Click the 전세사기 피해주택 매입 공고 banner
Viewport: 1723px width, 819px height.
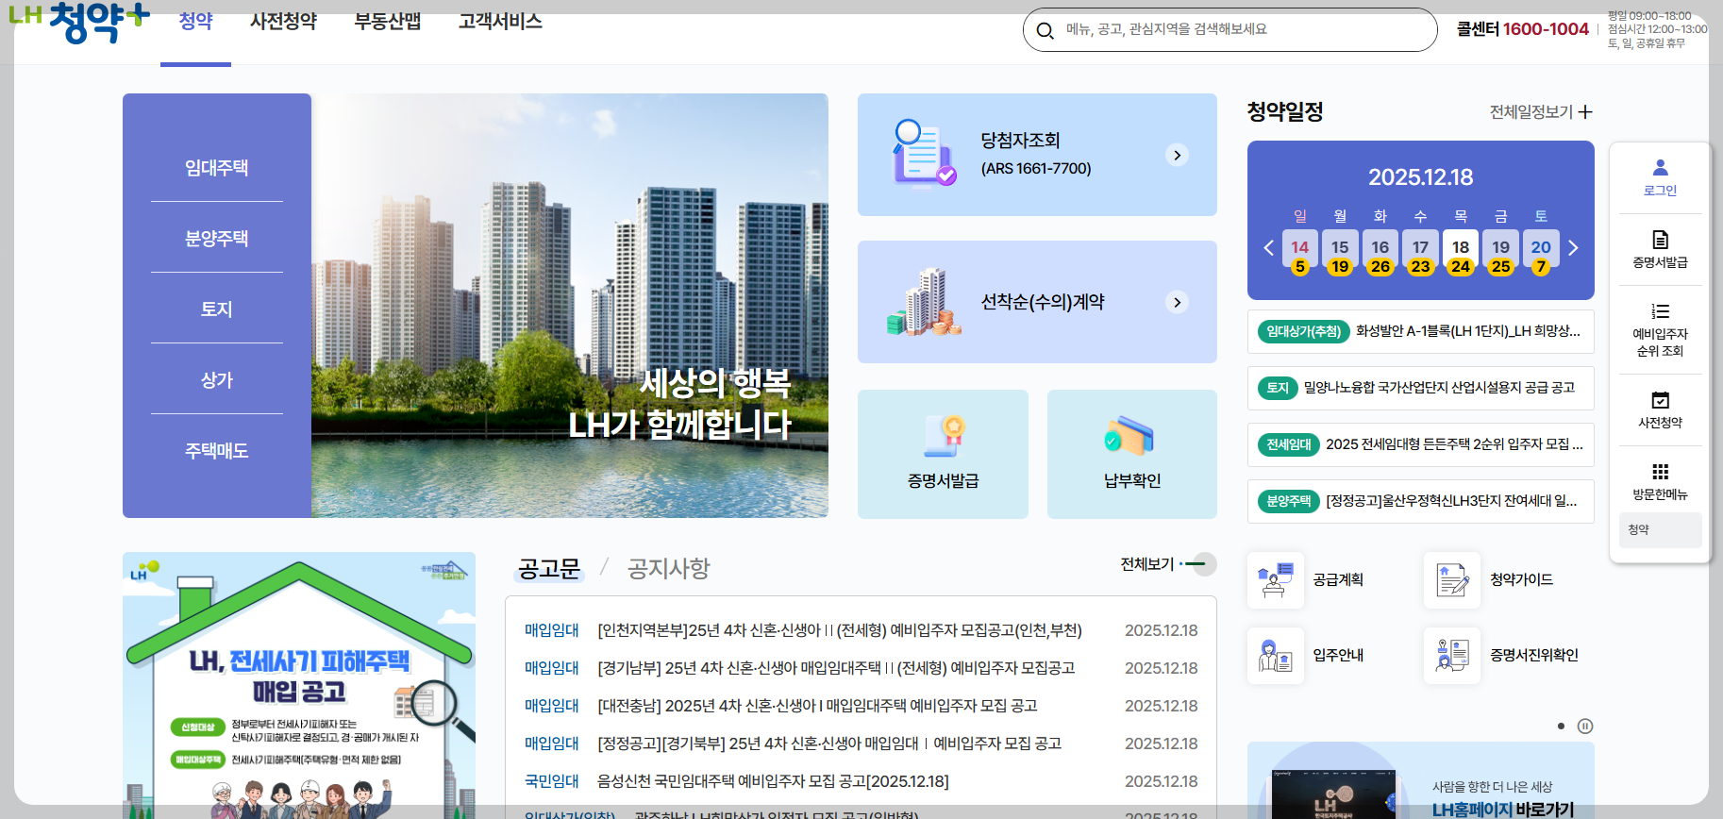point(299,686)
